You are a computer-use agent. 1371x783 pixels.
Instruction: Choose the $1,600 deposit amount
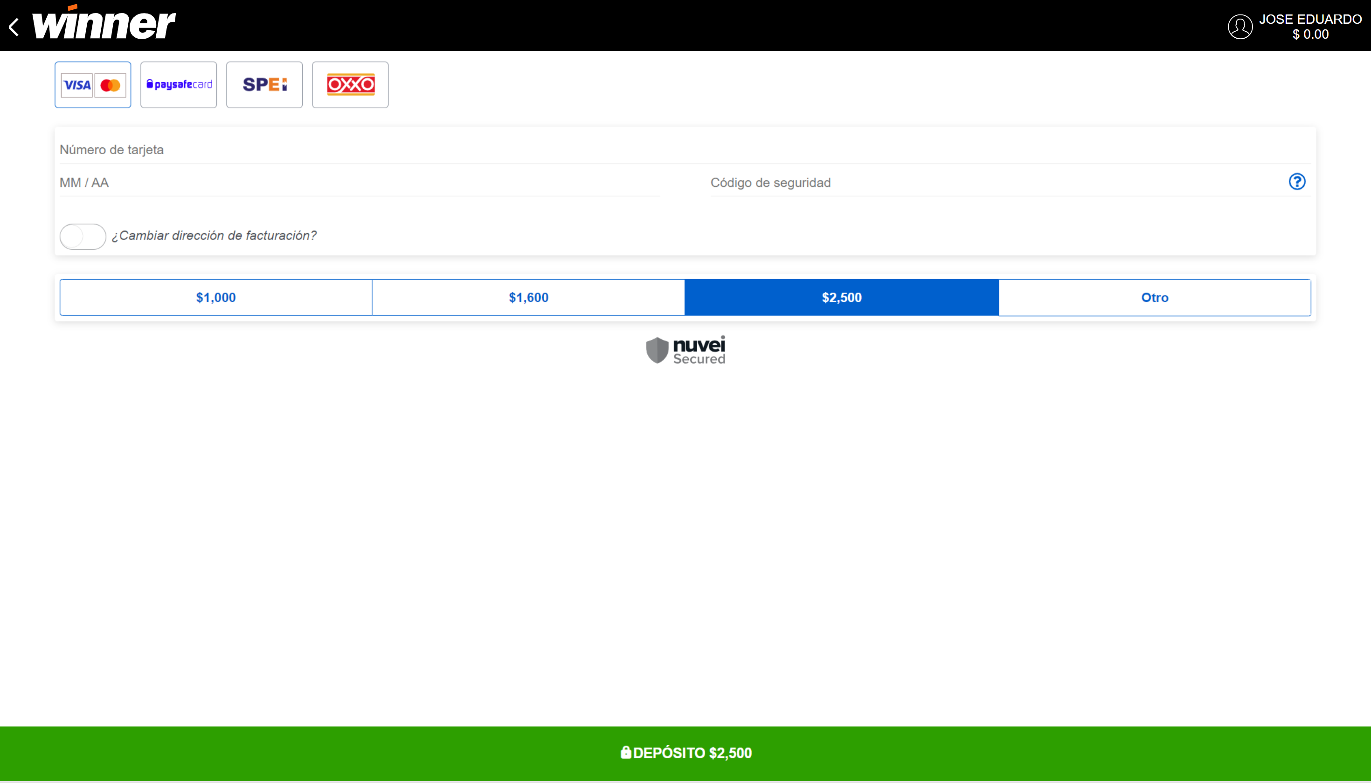pos(528,297)
